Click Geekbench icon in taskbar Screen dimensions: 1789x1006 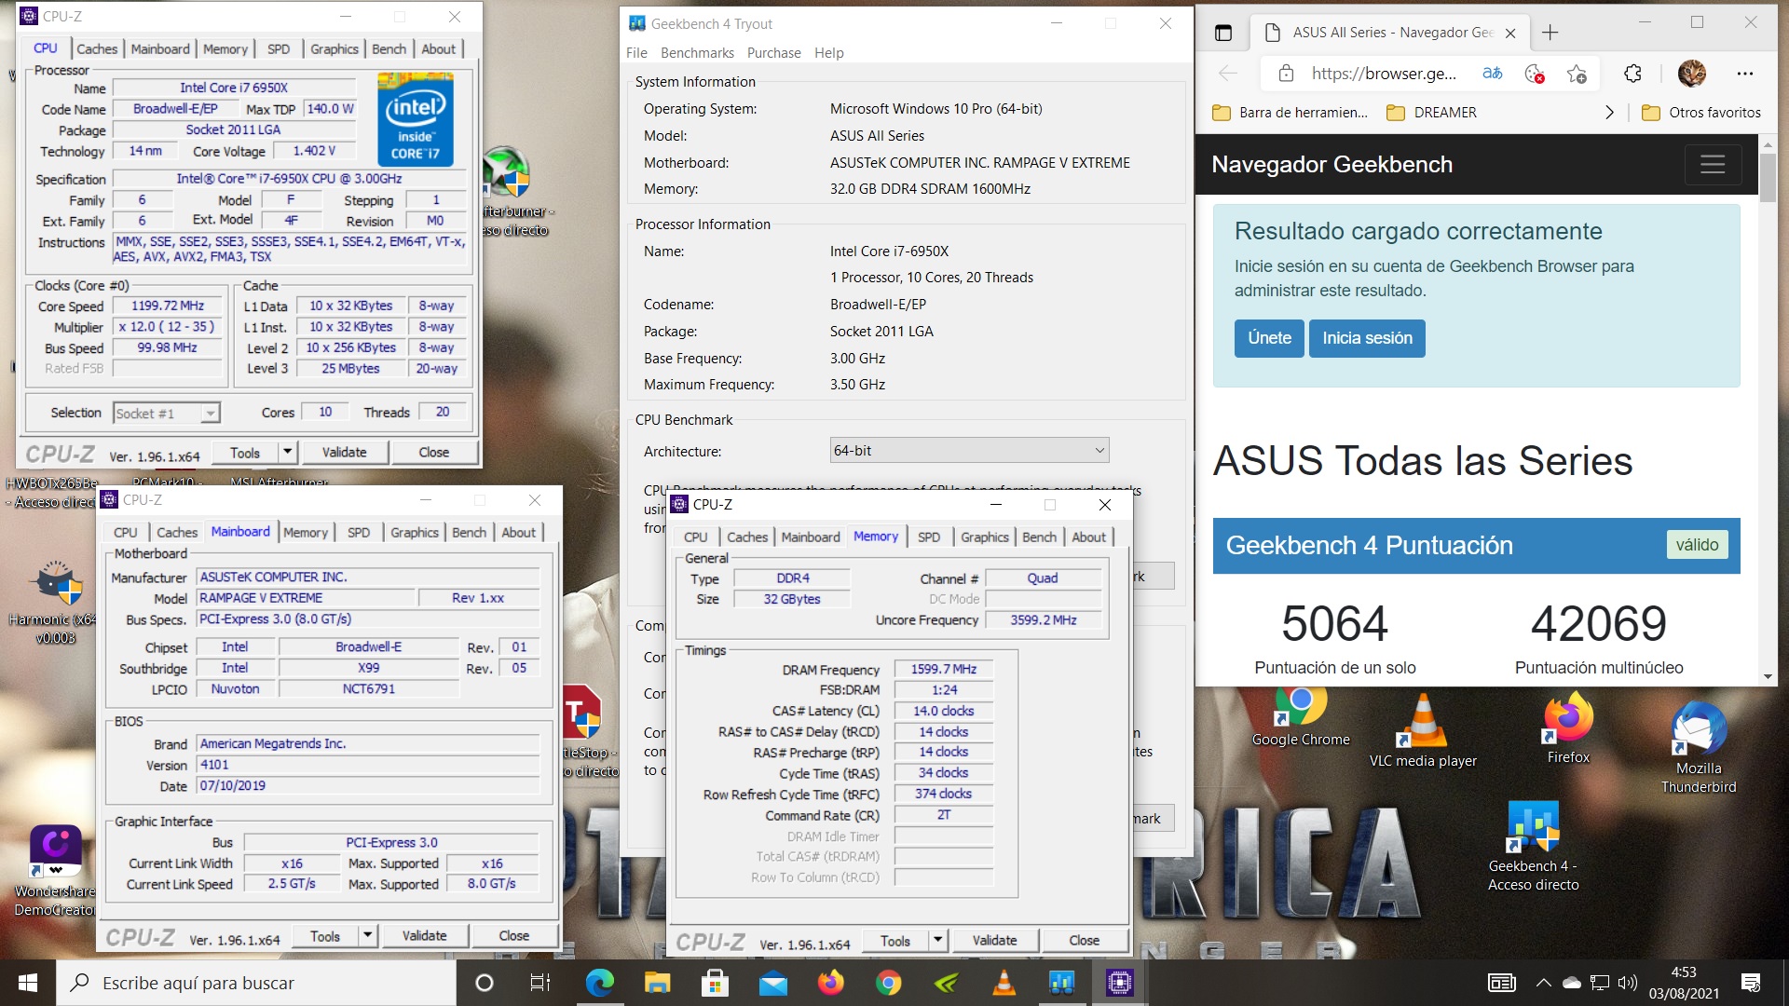tap(1061, 983)
